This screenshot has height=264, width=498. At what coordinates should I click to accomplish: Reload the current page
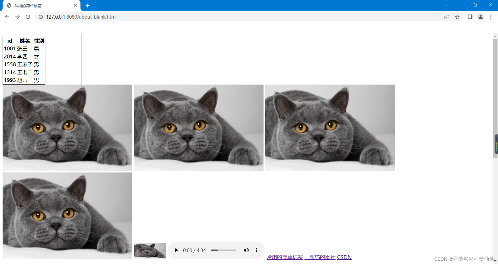(x=28, y=17)
